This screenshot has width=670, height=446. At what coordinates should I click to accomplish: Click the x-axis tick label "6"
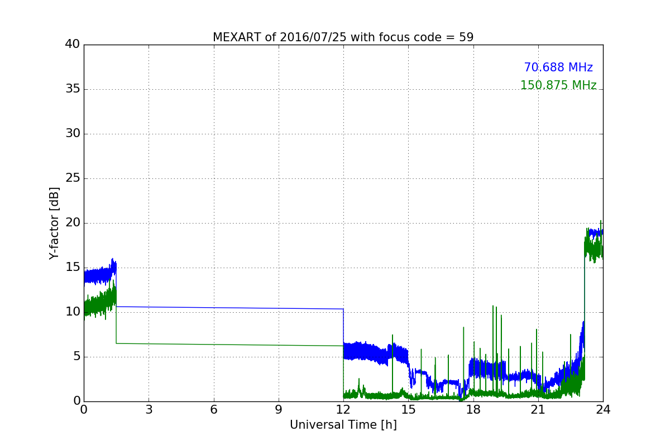[214, 410]
